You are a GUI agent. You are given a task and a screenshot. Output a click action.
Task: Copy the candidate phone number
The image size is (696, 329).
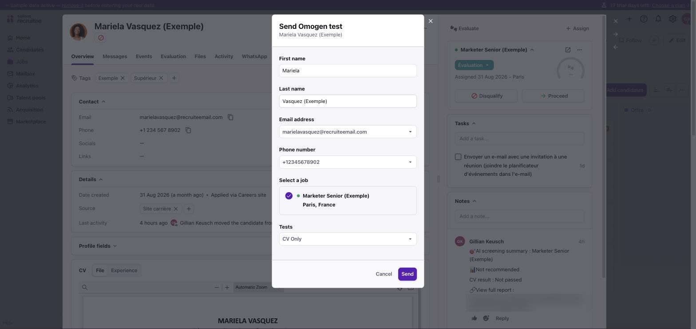[x=188, y=130]
